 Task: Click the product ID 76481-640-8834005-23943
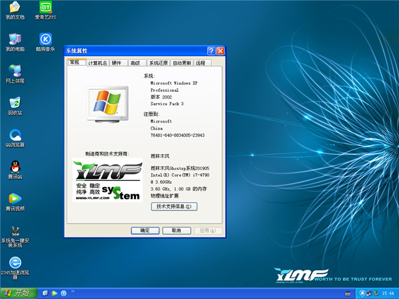click(177, 135)
